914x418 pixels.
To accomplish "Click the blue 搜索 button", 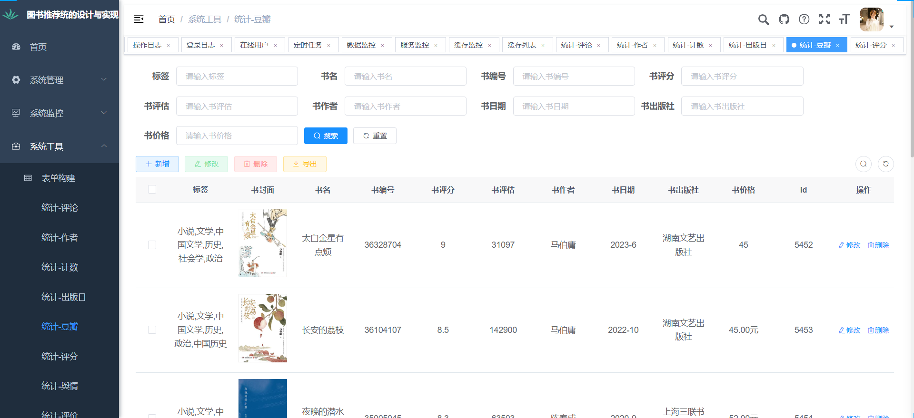I will [x=326, y=136].
